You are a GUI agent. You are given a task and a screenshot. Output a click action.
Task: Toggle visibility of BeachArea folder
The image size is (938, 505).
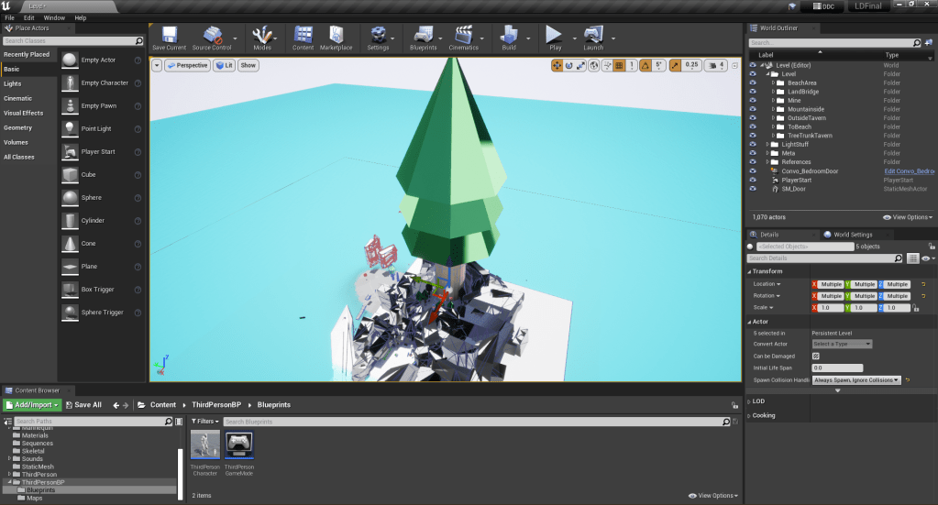pyautogui.click(x=753, y=82)
